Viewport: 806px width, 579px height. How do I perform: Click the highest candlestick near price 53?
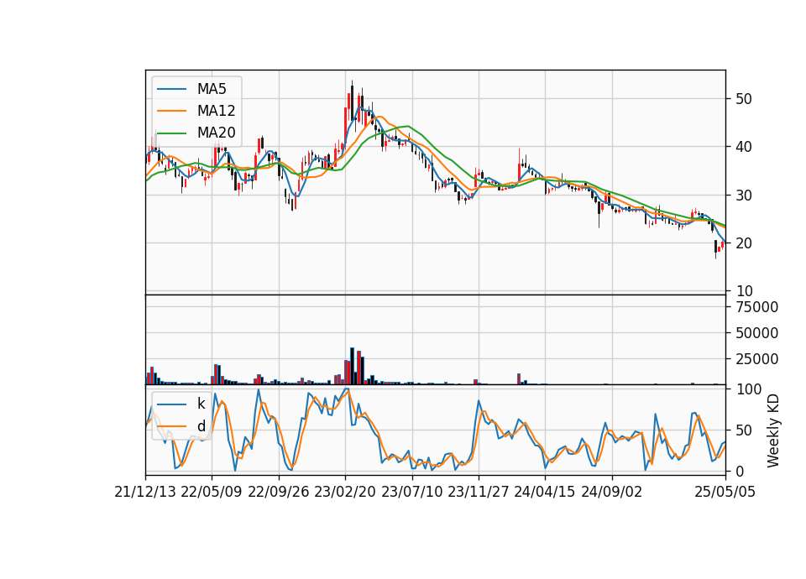(x=352, y=100)
